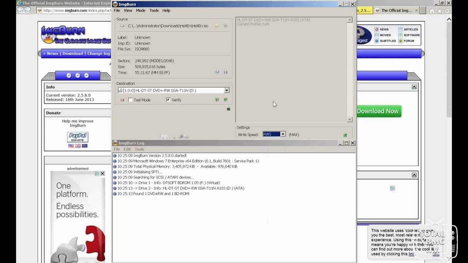Open the ARTICLES icon on the website
Image resolution: width=468 pixels, height=263 pixels.
[400, 29]
